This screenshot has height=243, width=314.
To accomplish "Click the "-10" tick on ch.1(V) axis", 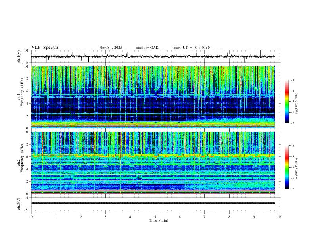I will pyautogui.click(x=26, y=63).
